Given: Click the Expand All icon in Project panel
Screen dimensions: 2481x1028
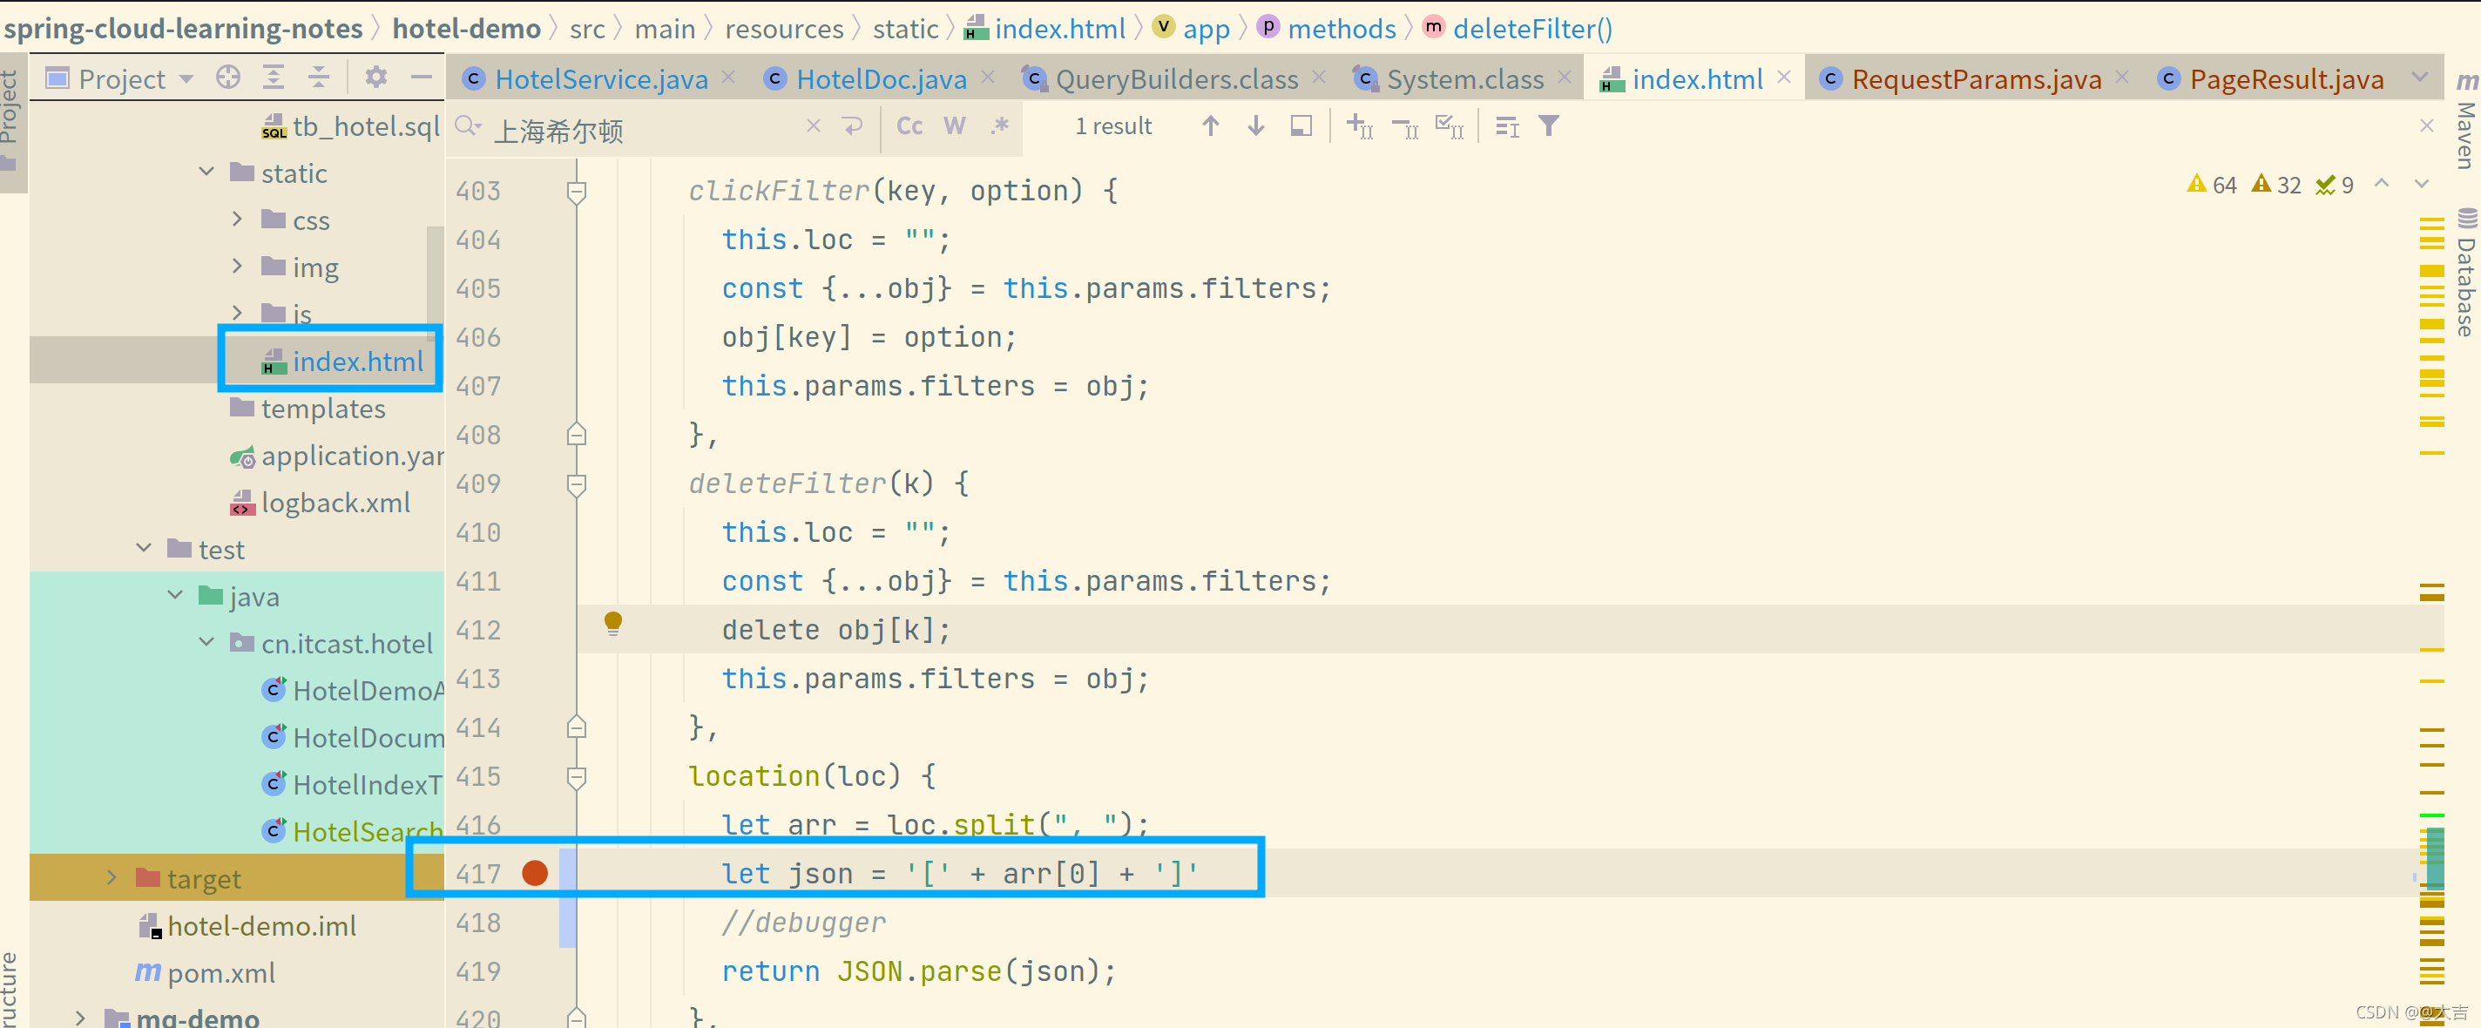Looking at the screenshot, I should tap(274, 78).
